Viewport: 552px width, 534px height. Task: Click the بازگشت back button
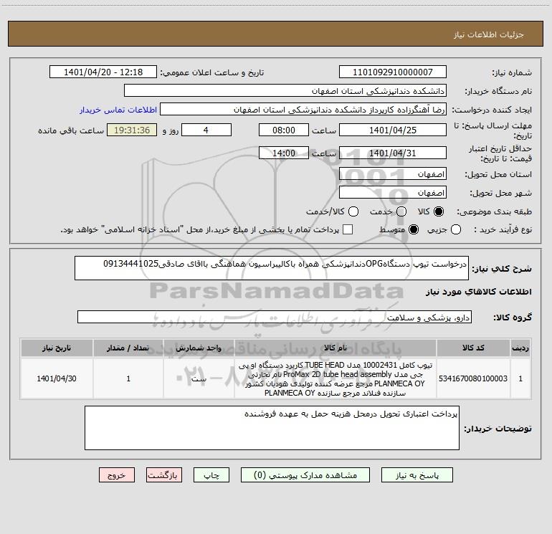164,475
